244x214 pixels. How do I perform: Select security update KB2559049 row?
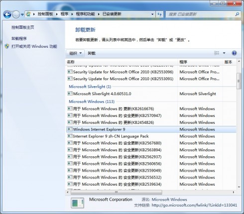(151, 171)
